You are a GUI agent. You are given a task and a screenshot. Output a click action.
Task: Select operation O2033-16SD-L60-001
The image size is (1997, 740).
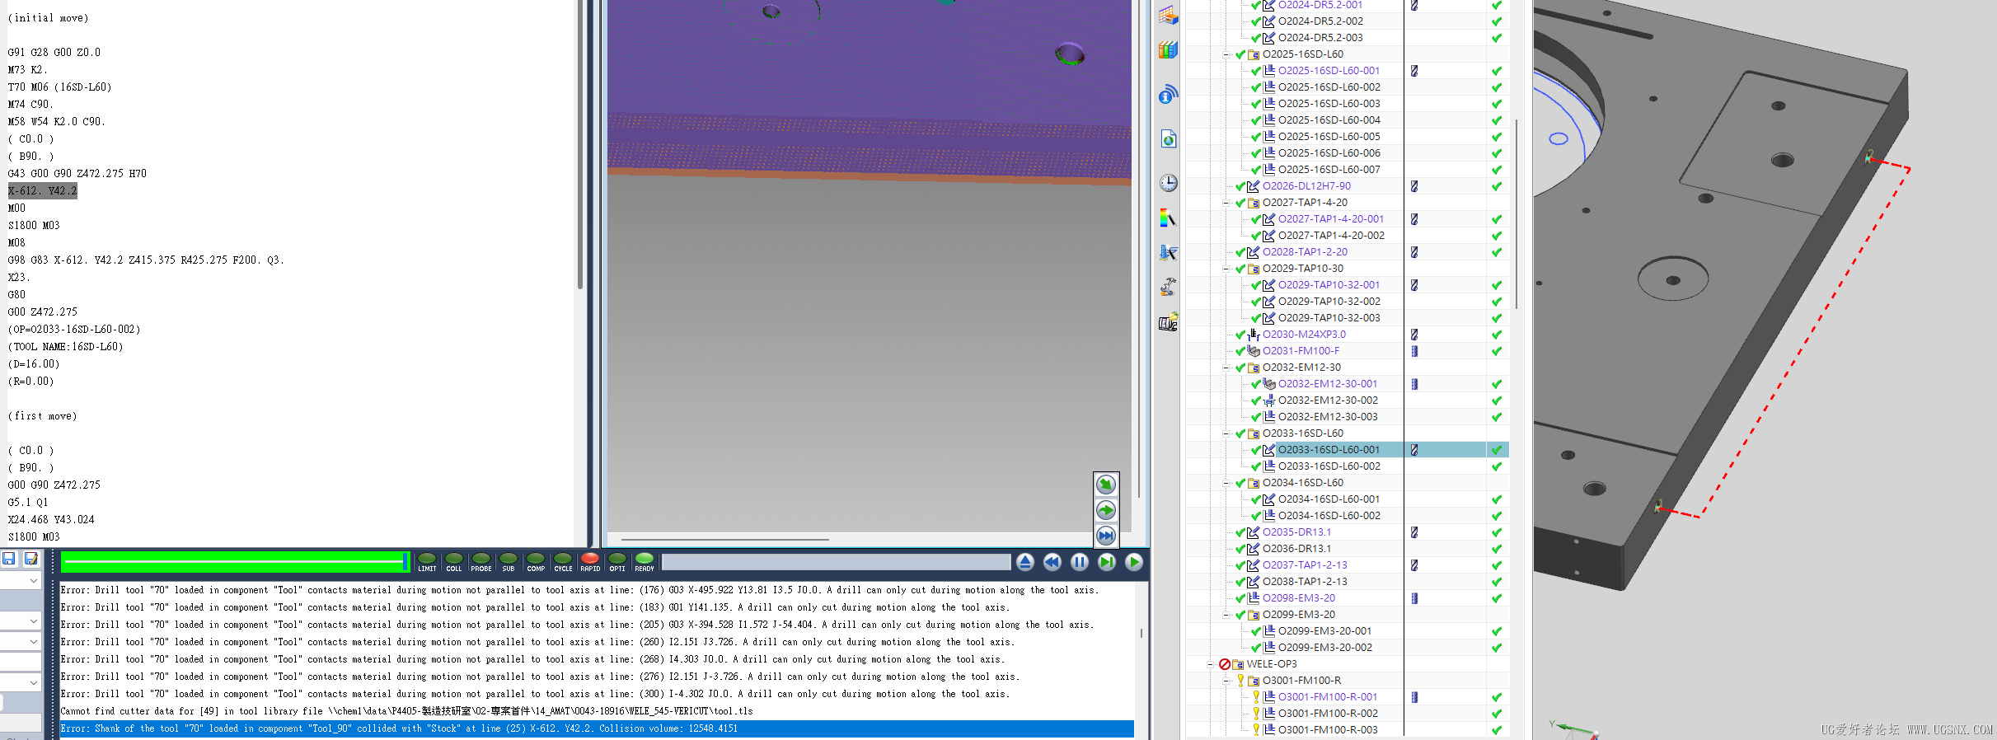(x=1329, y=450)
